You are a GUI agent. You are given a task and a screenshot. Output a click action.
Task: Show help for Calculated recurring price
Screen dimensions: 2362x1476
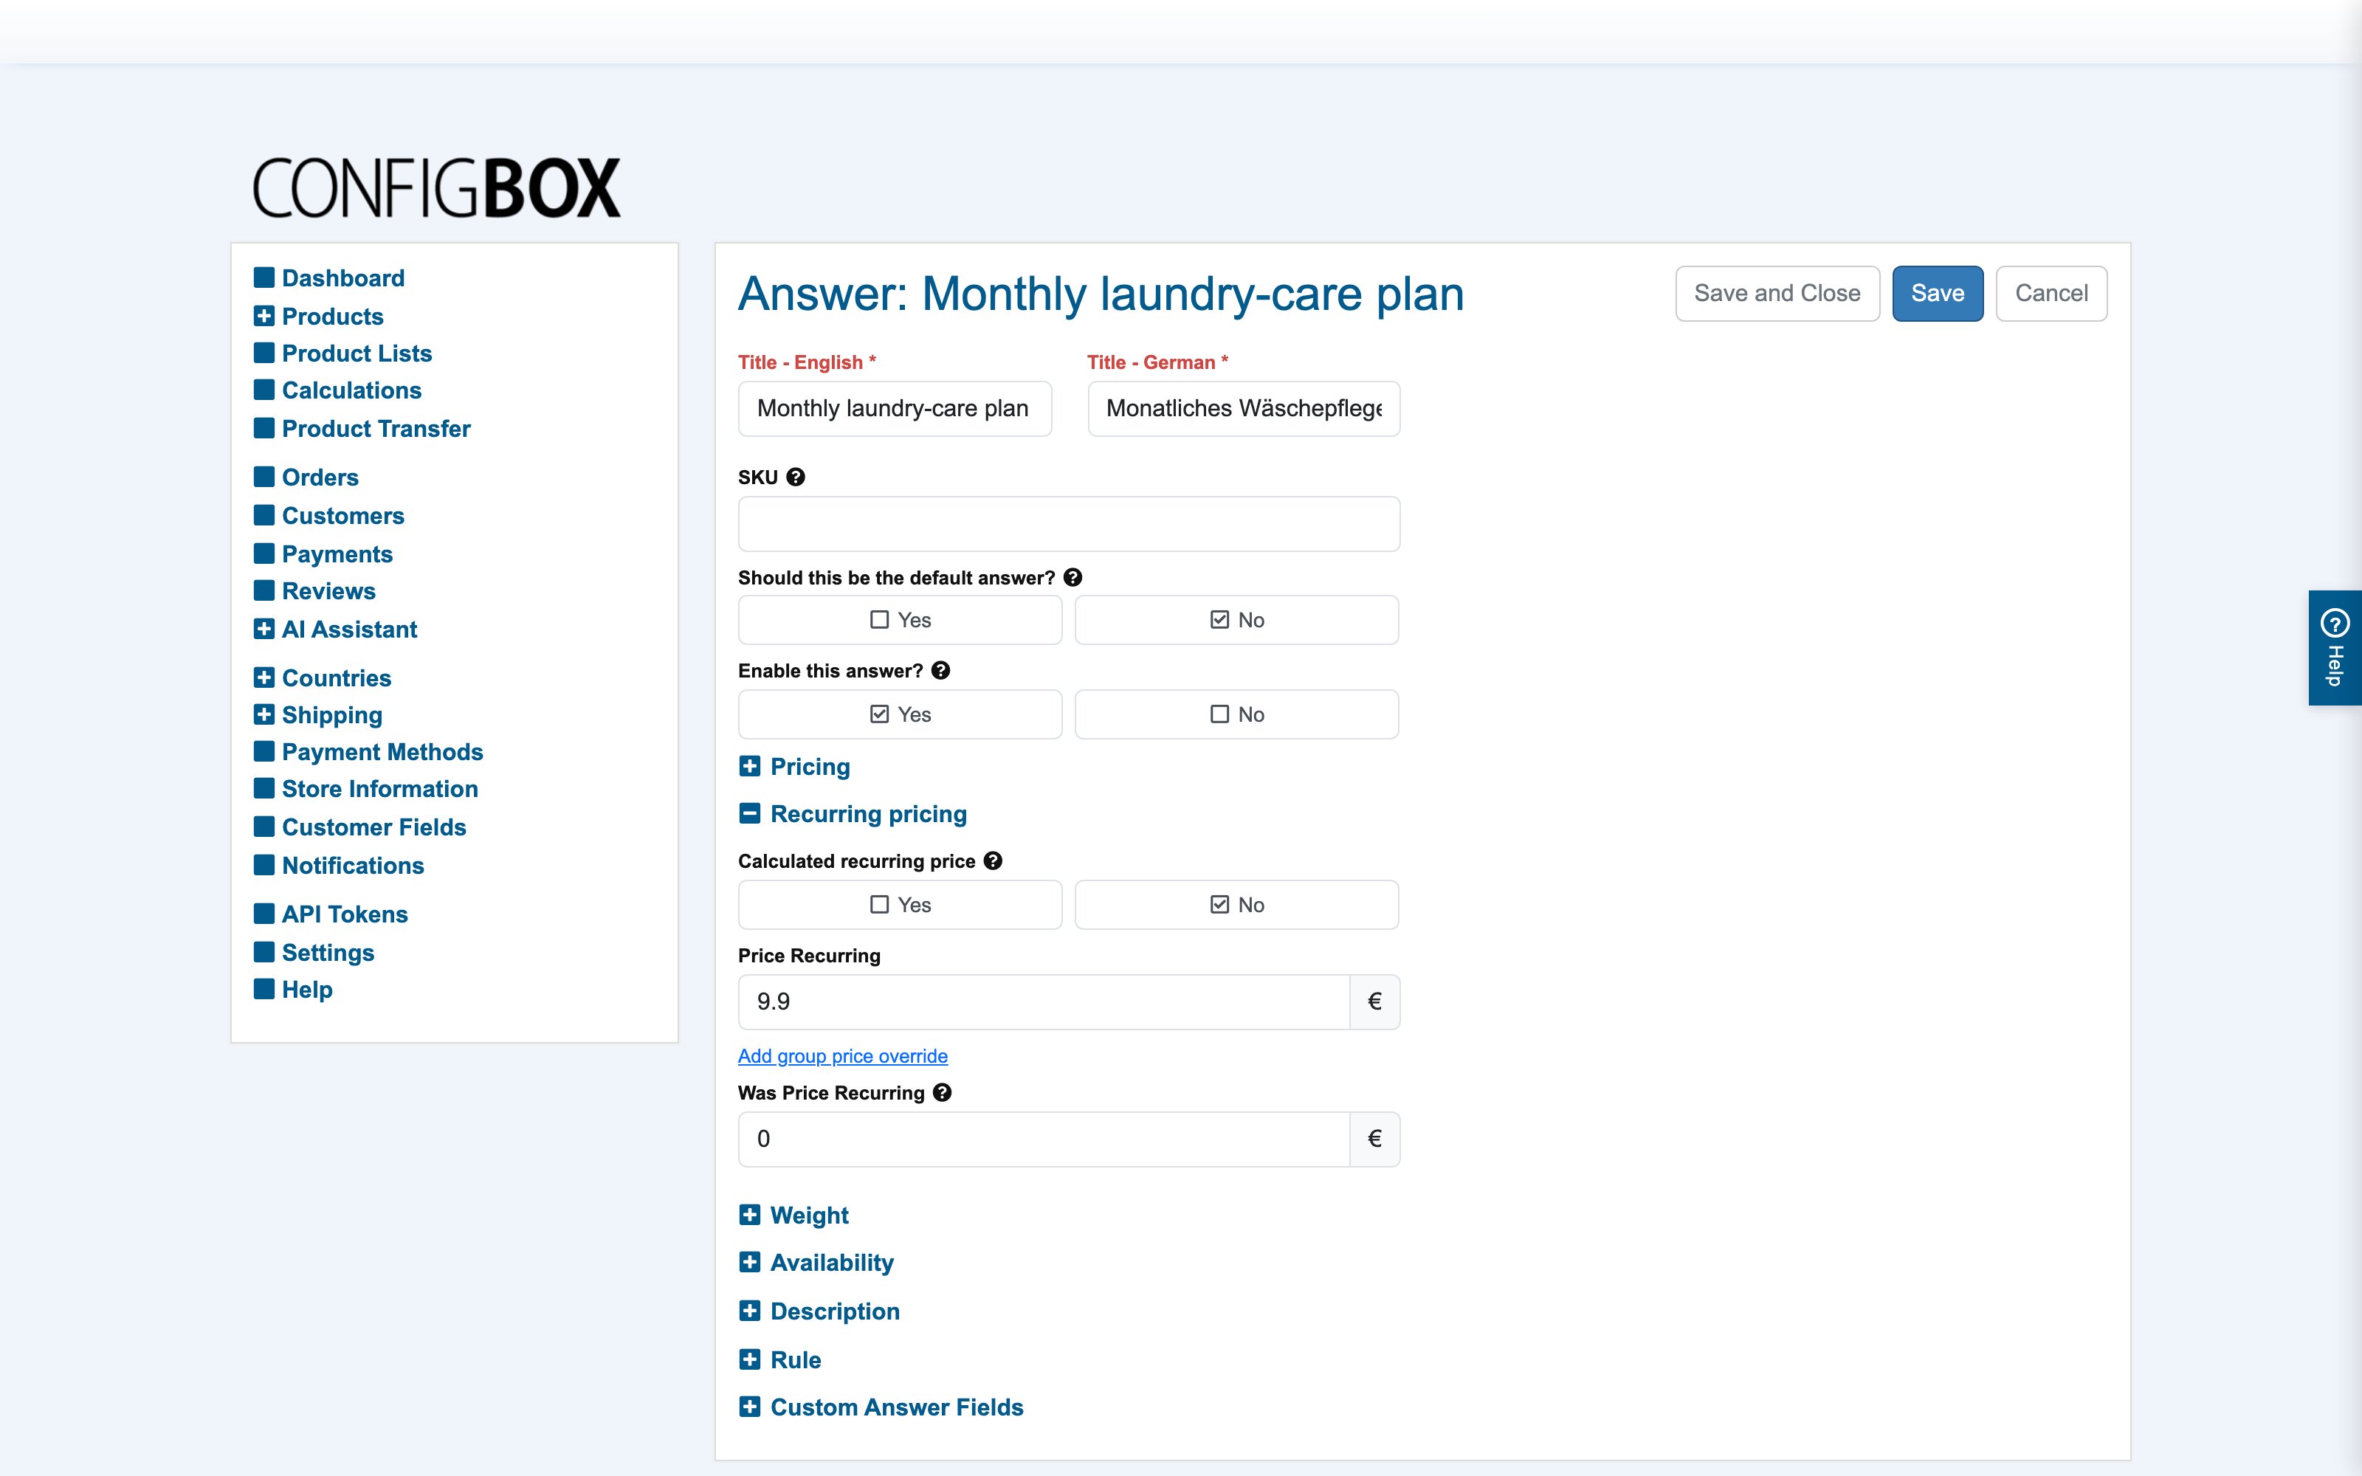pyautogui.click(x=993, y=861)
